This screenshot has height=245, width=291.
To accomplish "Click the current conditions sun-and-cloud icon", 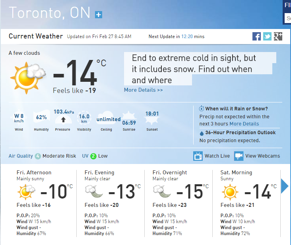I will (x=28, y=78).
